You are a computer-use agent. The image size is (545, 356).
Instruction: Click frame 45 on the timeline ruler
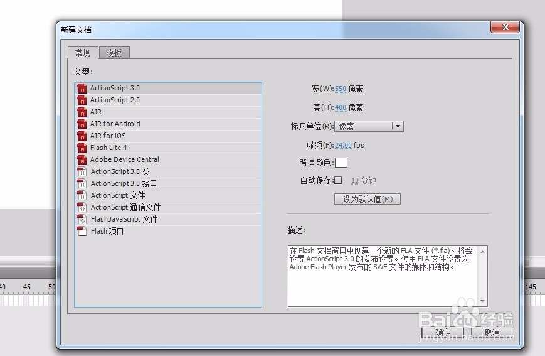coord(27,287)
